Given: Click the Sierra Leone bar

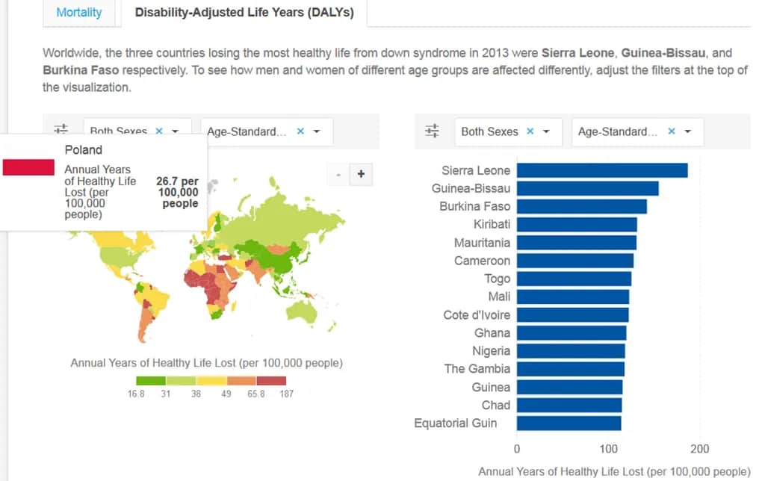Looking at the screenshot, I should coord(601,170).
